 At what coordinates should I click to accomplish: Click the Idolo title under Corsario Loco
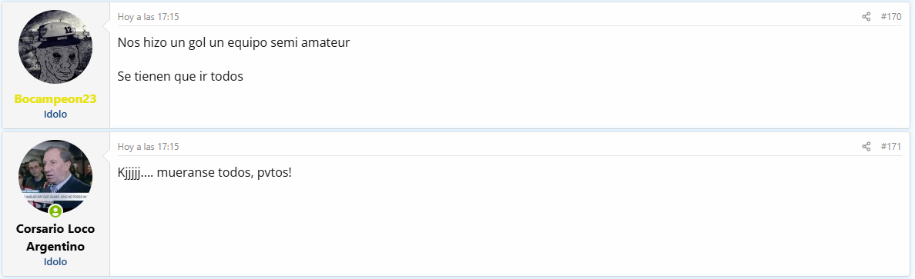pyautogui.click(x=55, y=262)
